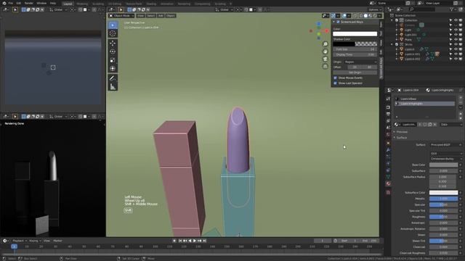Viewport: 465px width, 261px height.
Task: Choose the Move tool
Action: click(113, 43)
